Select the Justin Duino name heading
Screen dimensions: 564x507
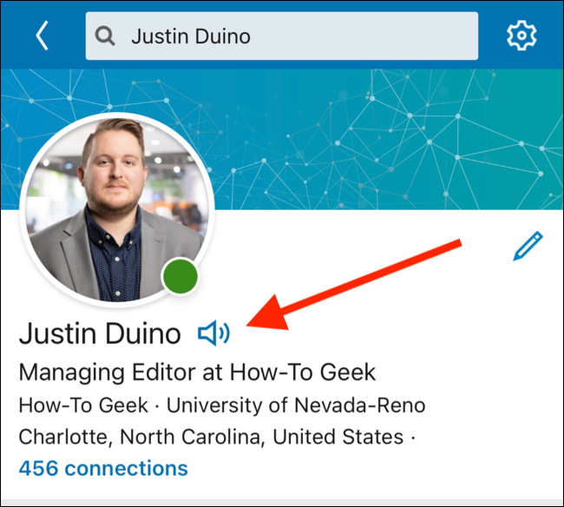[x=100, y=333]
